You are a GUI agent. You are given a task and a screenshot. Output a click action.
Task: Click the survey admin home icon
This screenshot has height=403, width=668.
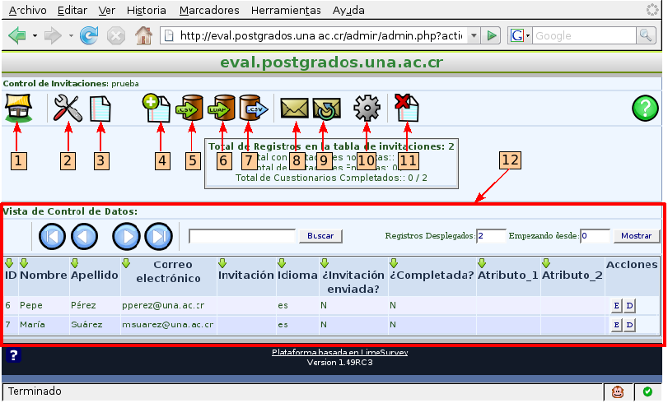tap(17, 108)
